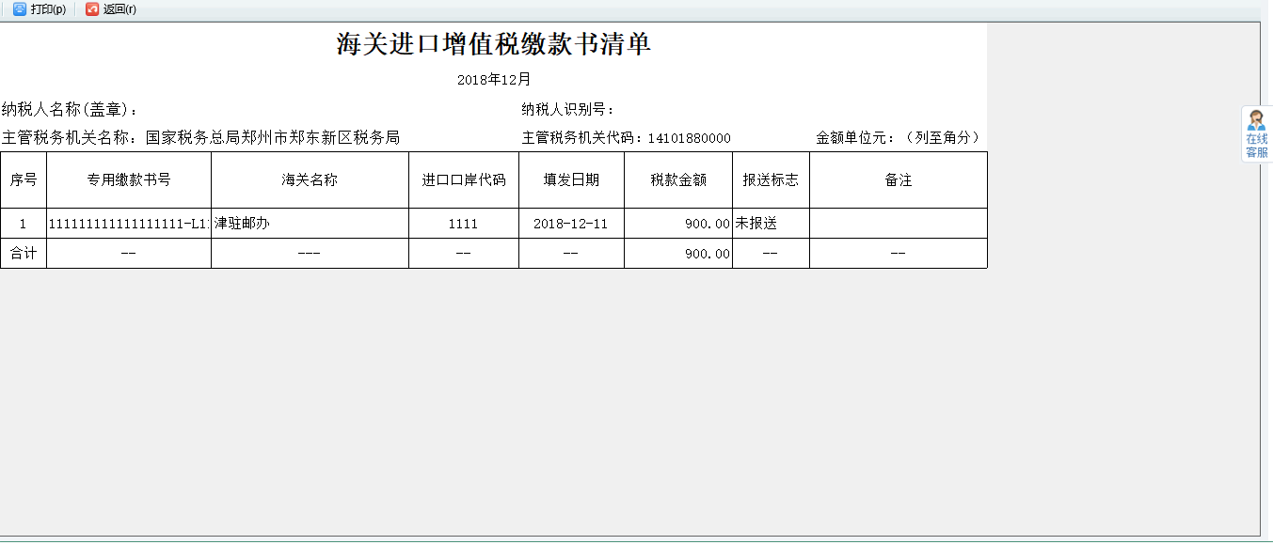Click the 海关名称 column header
Screen dimensions: 1273x545
(310, 179)
